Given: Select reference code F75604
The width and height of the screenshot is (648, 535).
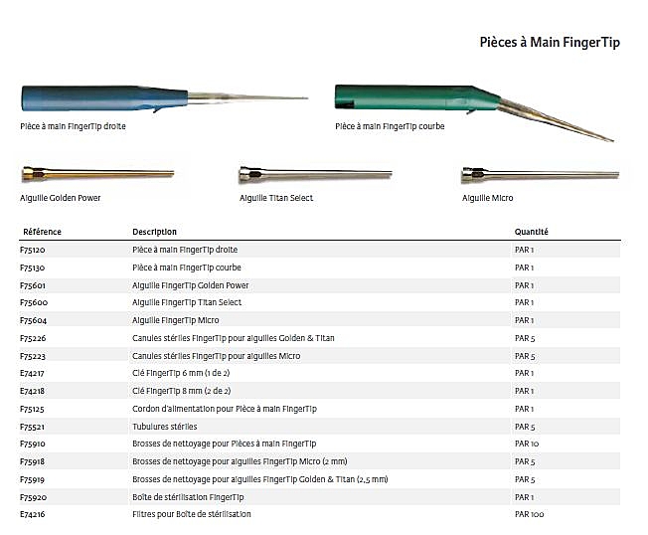Looking at the screenshot, I should point(34,320).
